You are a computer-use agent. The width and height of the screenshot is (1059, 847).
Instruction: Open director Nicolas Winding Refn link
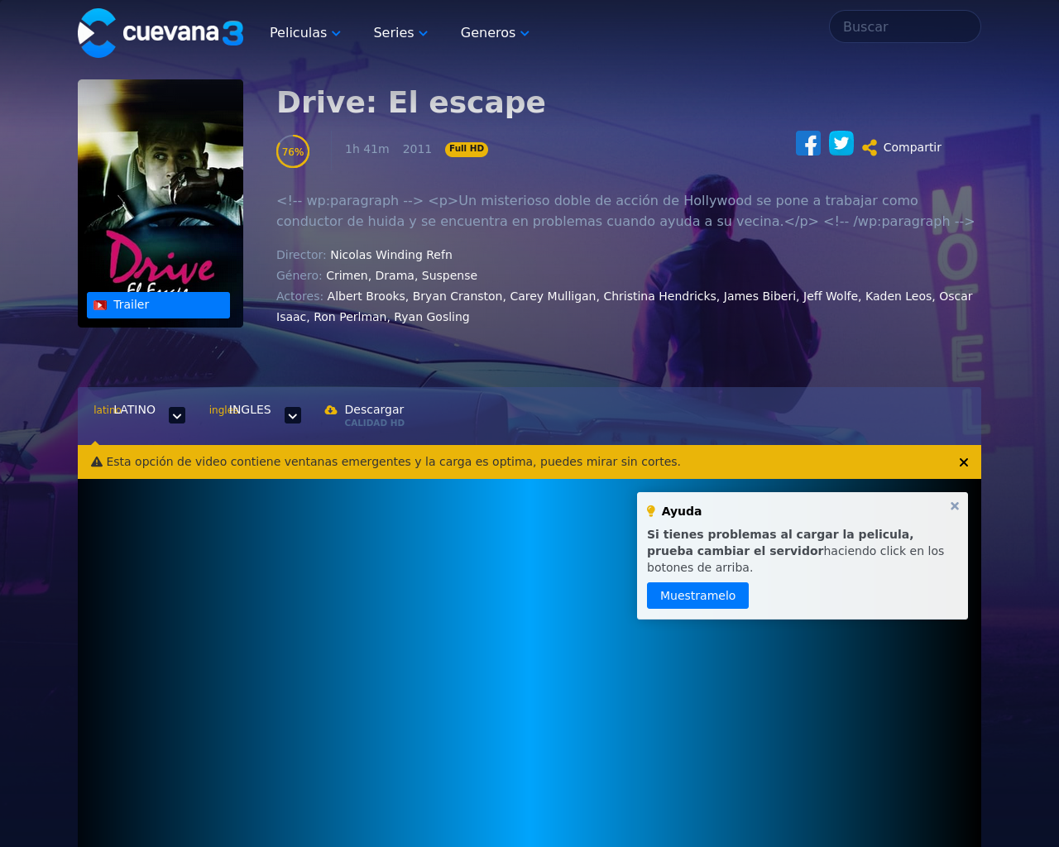391,255
